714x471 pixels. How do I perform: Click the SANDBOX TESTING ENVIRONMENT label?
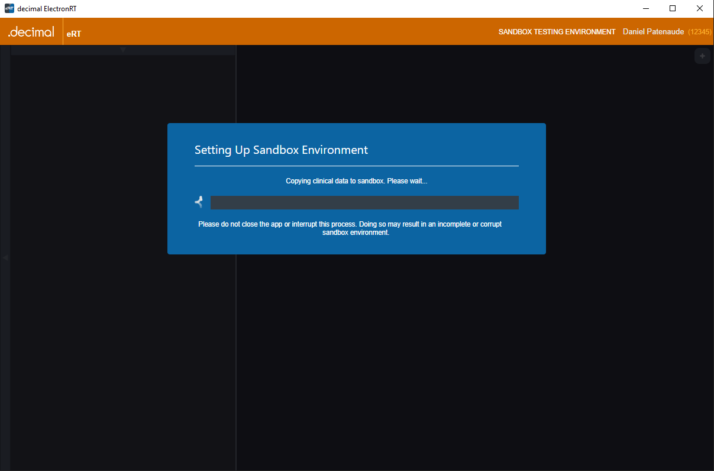(x=557, y=32)
